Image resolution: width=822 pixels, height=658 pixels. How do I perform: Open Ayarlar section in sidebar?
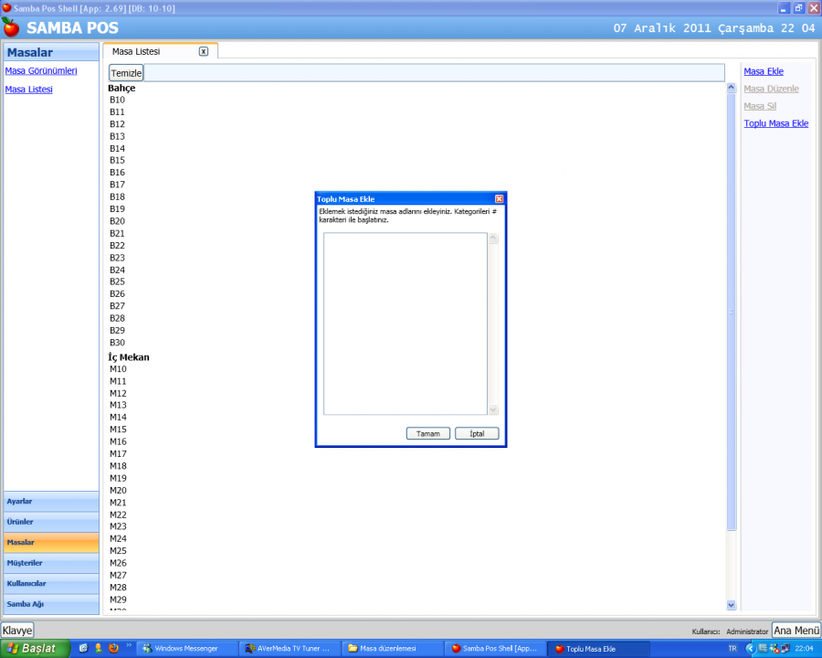click(x=51, y=502)
